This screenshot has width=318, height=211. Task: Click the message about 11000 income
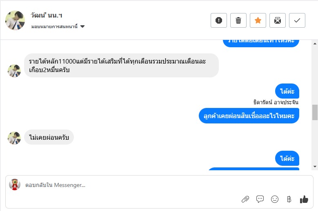click(121, 66)
